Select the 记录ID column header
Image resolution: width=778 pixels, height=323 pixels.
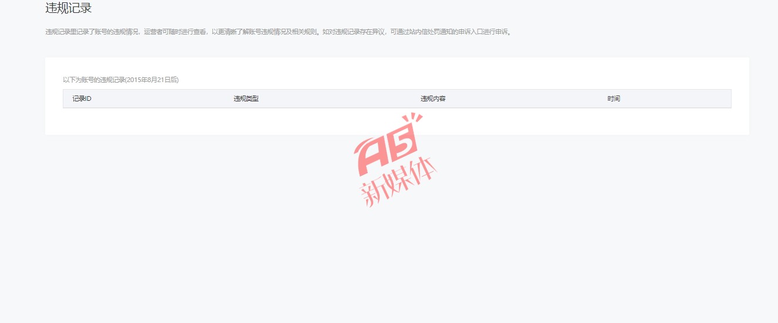(x=82, y=98)
